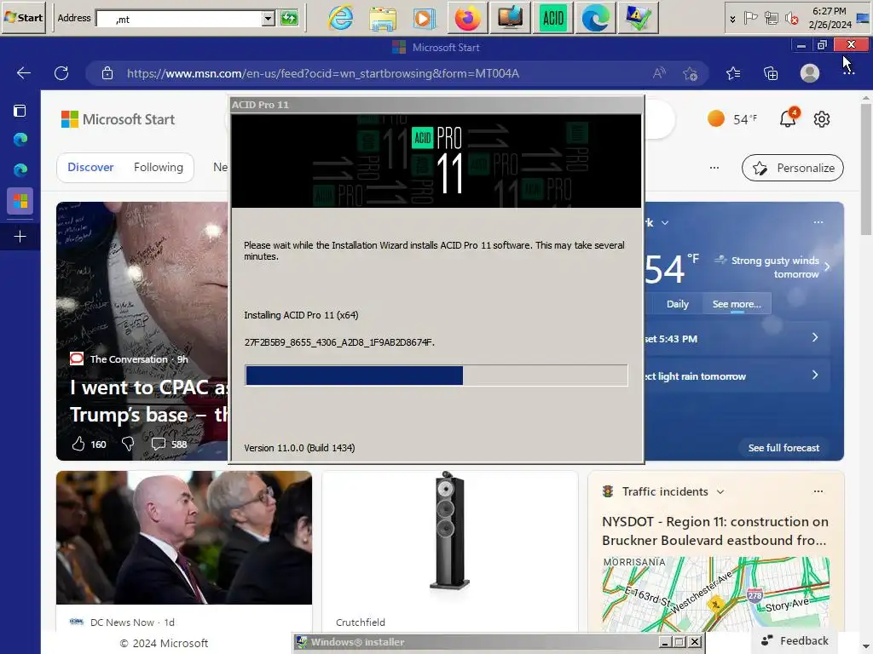
Task: Show hidden system tray icons
Action: pos(732,20)
